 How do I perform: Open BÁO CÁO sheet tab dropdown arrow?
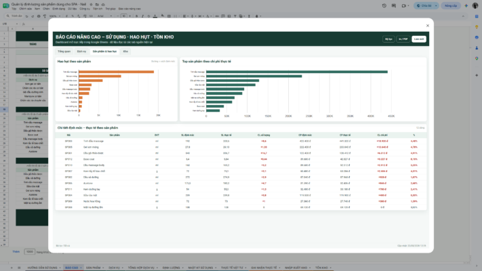(x=81, y=268)
